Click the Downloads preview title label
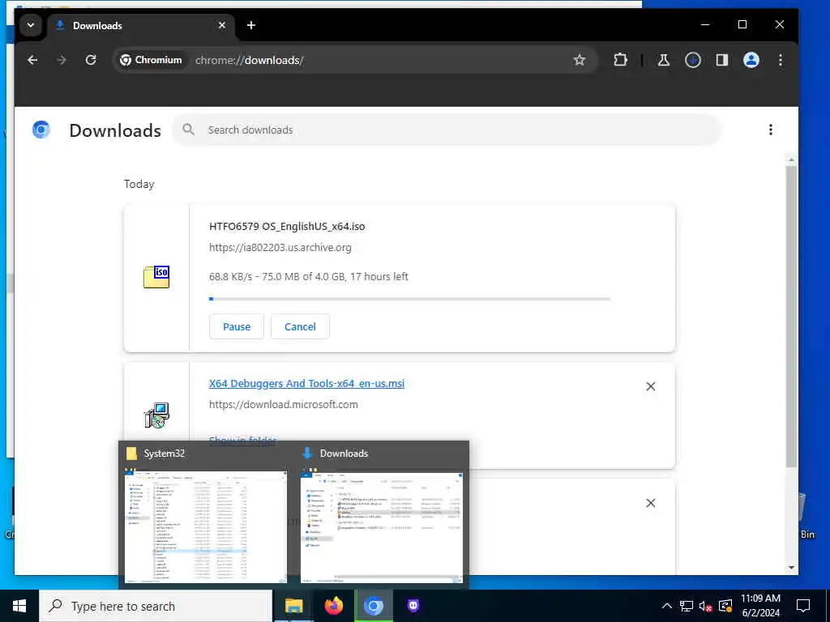 pos(344,454)
